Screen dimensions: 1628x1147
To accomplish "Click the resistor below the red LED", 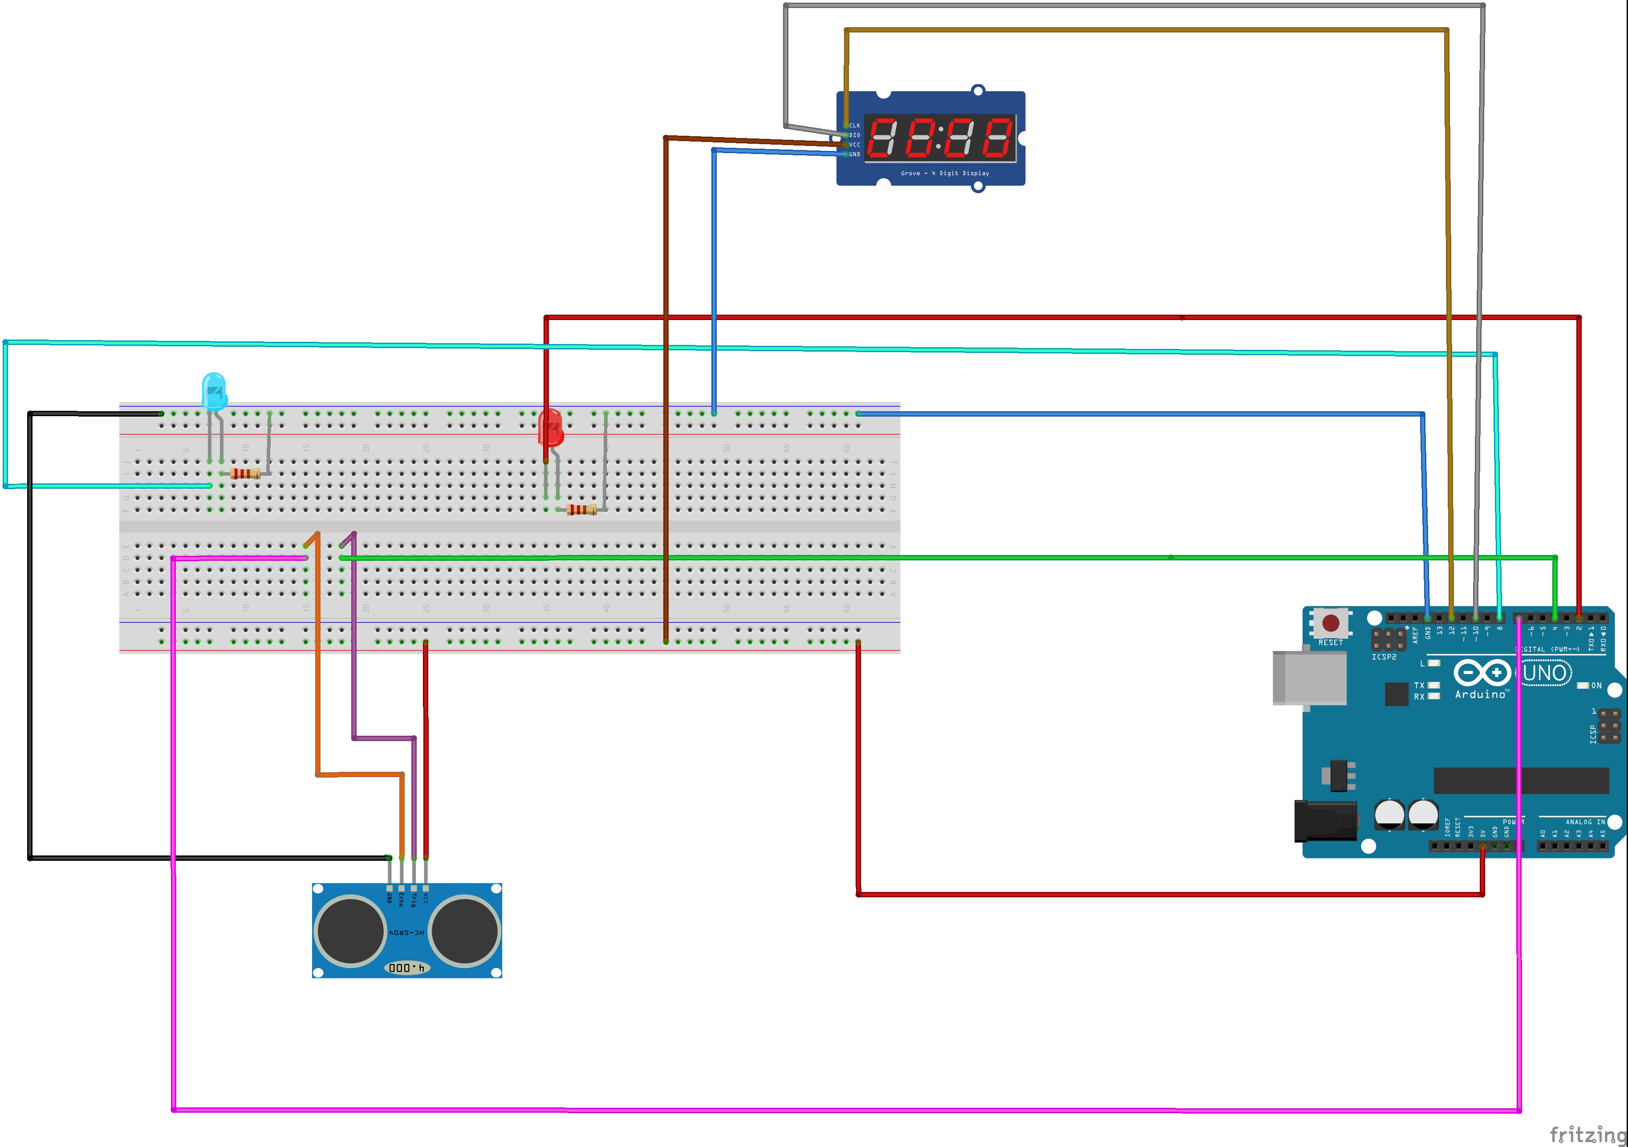I will pyautogui.click(x=581, y=510).
